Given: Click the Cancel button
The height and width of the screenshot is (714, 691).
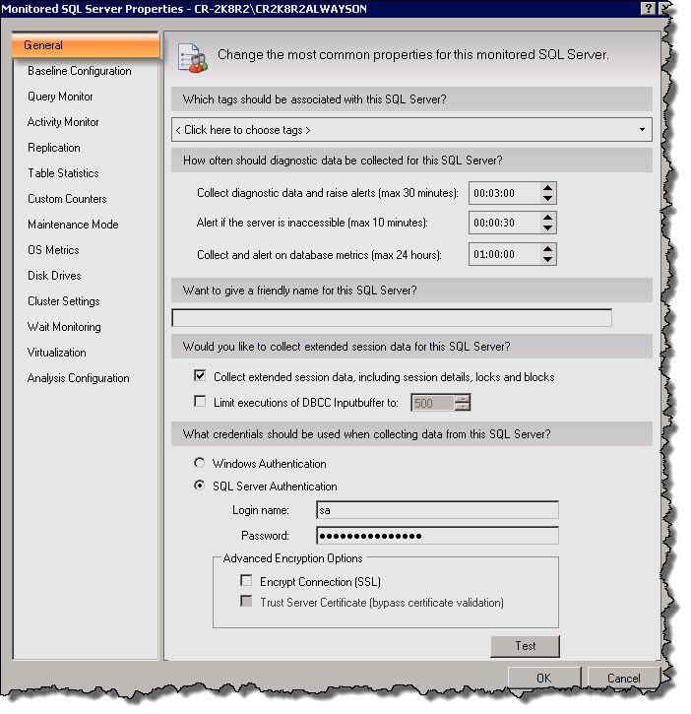Looking at the screenshot, I should [624, 678].
